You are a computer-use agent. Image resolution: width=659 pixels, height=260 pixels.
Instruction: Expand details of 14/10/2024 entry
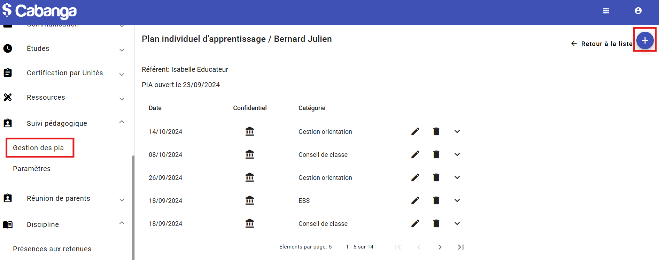coord(457,131)
